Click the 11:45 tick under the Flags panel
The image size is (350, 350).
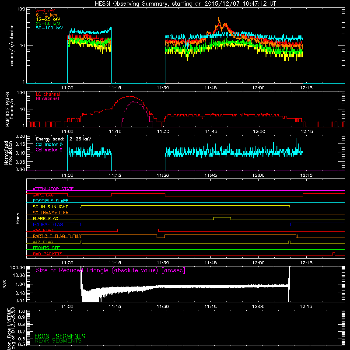point(211,263)
